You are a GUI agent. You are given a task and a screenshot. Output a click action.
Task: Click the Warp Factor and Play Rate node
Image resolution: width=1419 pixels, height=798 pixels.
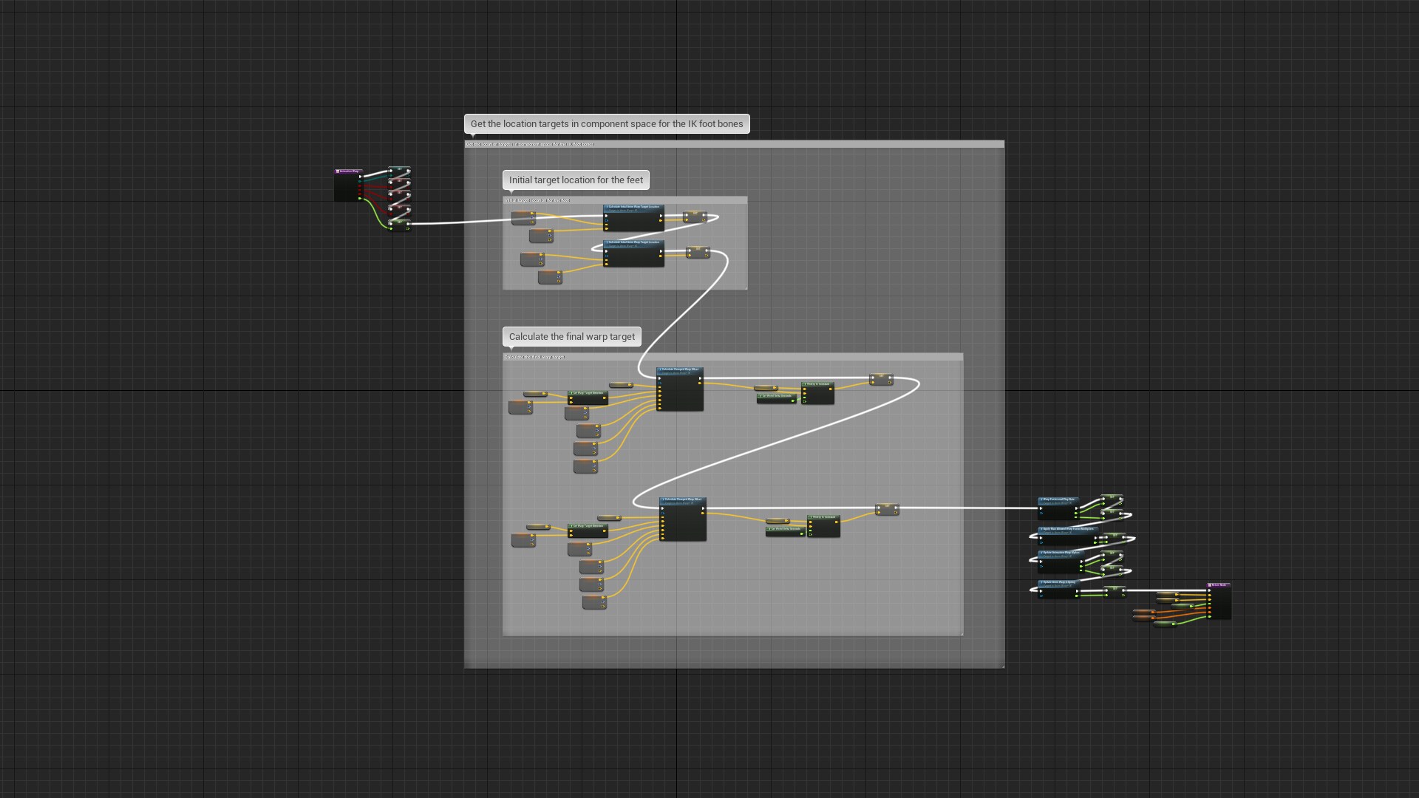[1058, 500]
